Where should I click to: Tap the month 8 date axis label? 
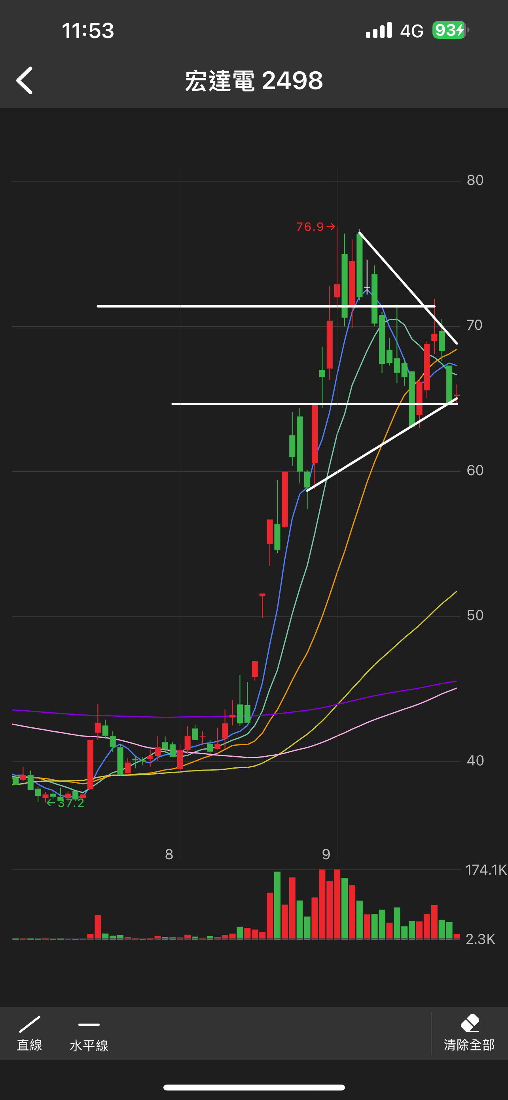[169, 854]
